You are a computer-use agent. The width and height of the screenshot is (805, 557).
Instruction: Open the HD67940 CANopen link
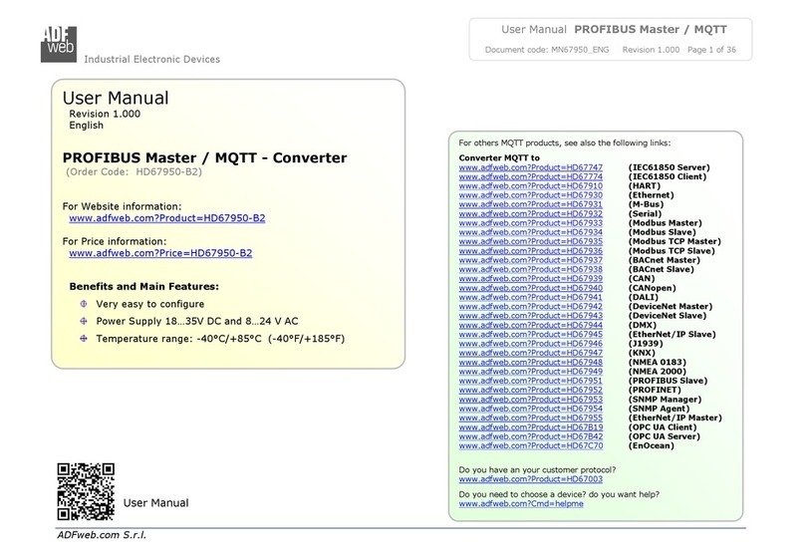pyautogui.click(x=531, y=288)
